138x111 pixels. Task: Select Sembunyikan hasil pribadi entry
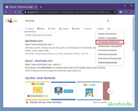[110, 46]
